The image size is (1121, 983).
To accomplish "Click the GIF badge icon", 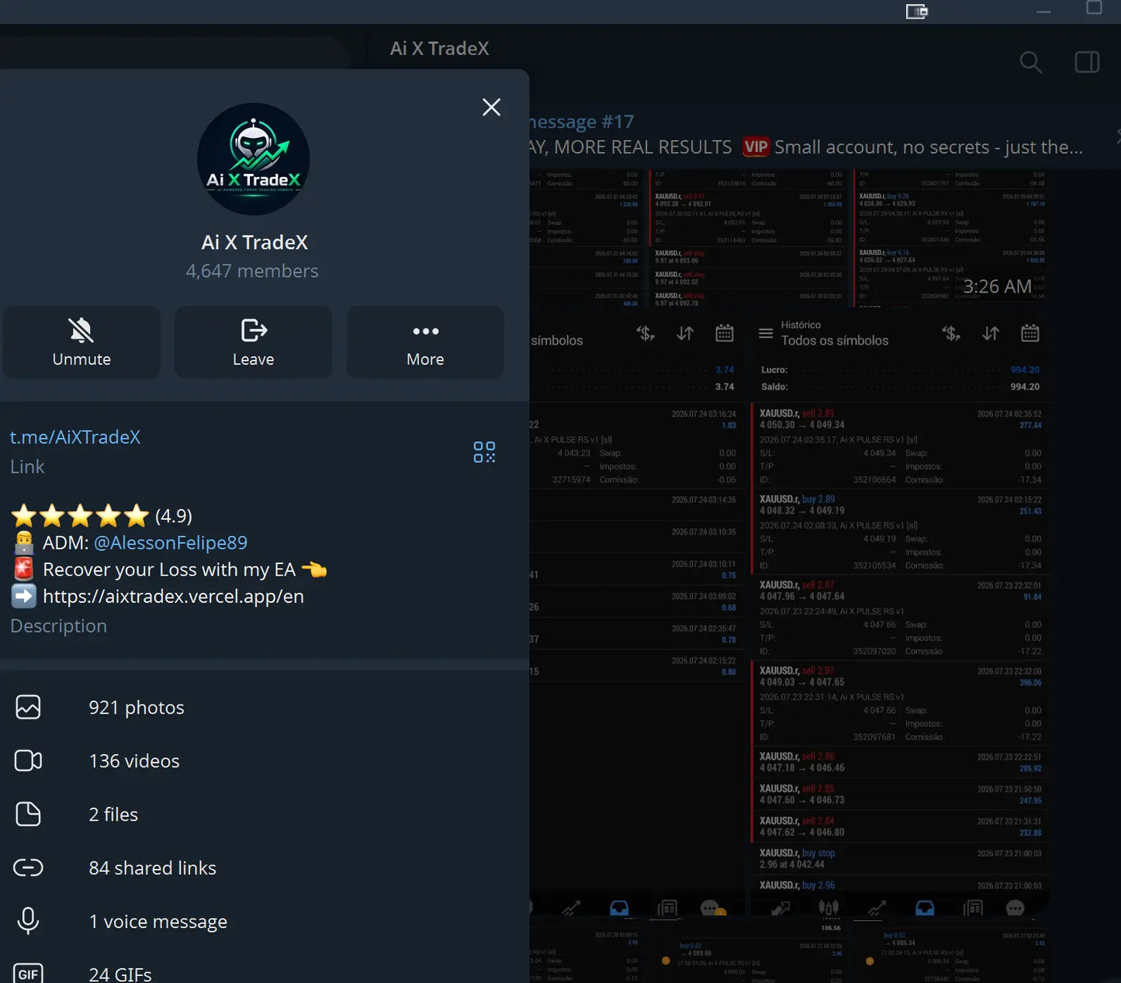I will pyautogui.click(x=28, y=974).
